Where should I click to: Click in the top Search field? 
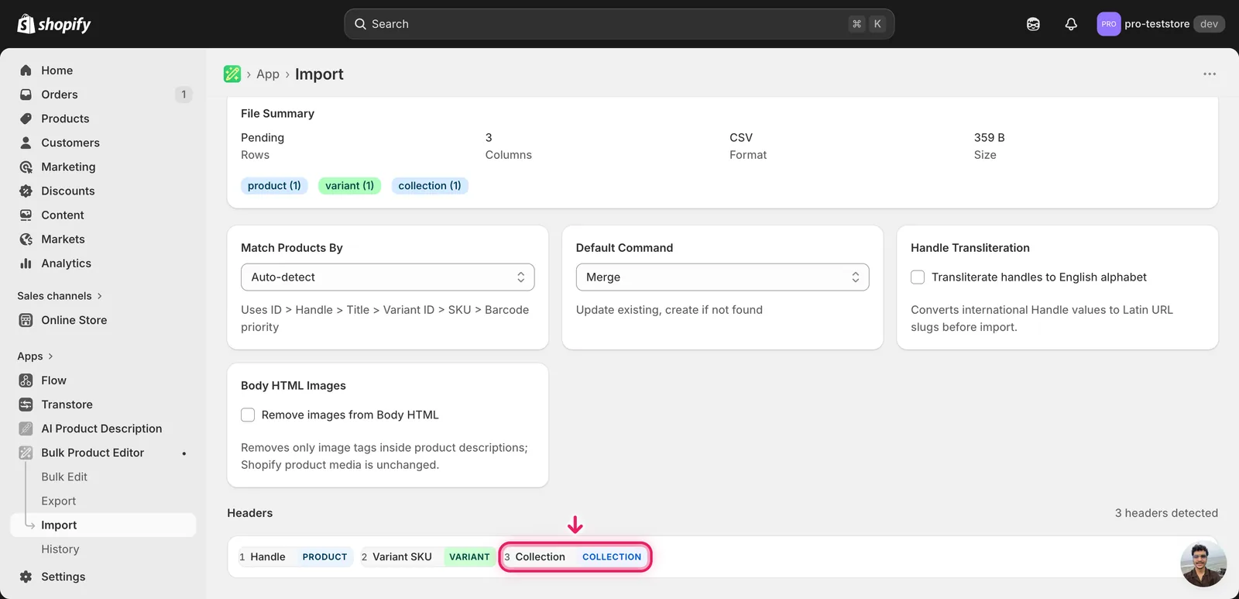(x=619, y=24)
